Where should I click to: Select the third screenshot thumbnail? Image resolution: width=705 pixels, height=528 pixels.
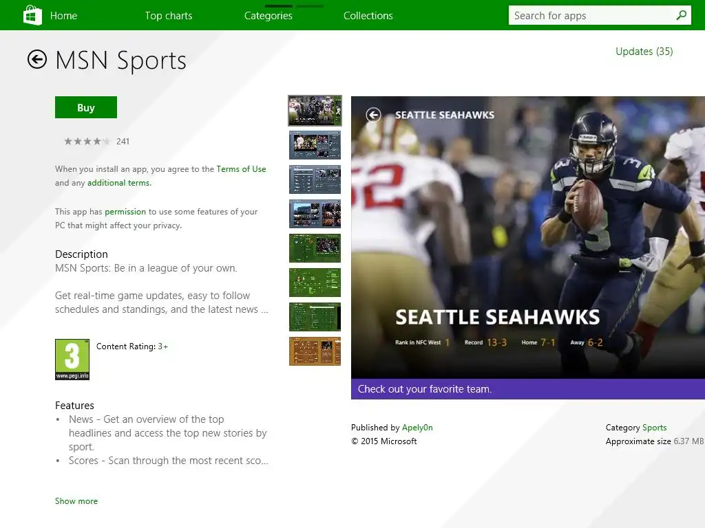coord(315,179)
